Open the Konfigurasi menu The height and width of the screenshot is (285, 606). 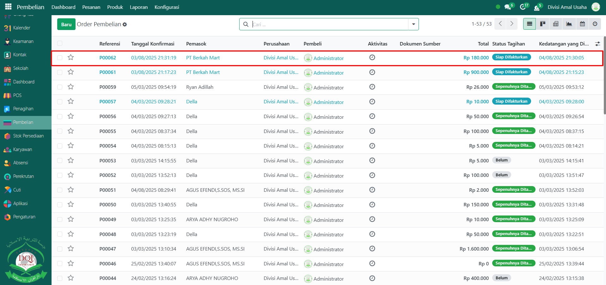point(167,7)
